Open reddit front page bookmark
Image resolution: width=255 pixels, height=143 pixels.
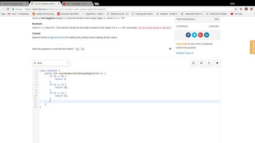point(43,14)
